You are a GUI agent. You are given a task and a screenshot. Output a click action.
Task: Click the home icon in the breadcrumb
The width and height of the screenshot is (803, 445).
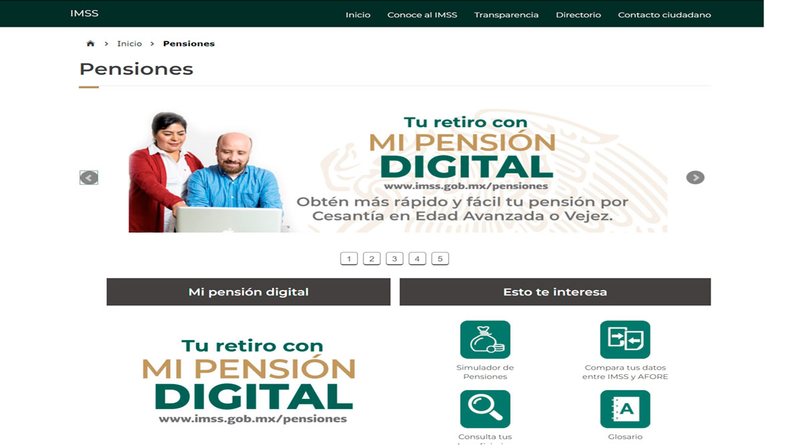90,43
